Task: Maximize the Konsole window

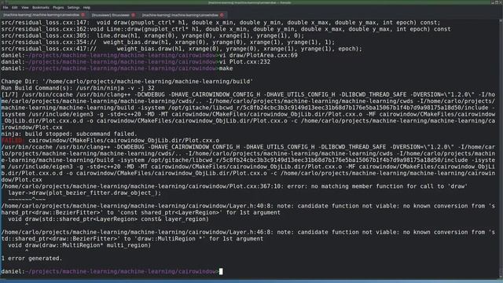Action: (x=497, y=2)
